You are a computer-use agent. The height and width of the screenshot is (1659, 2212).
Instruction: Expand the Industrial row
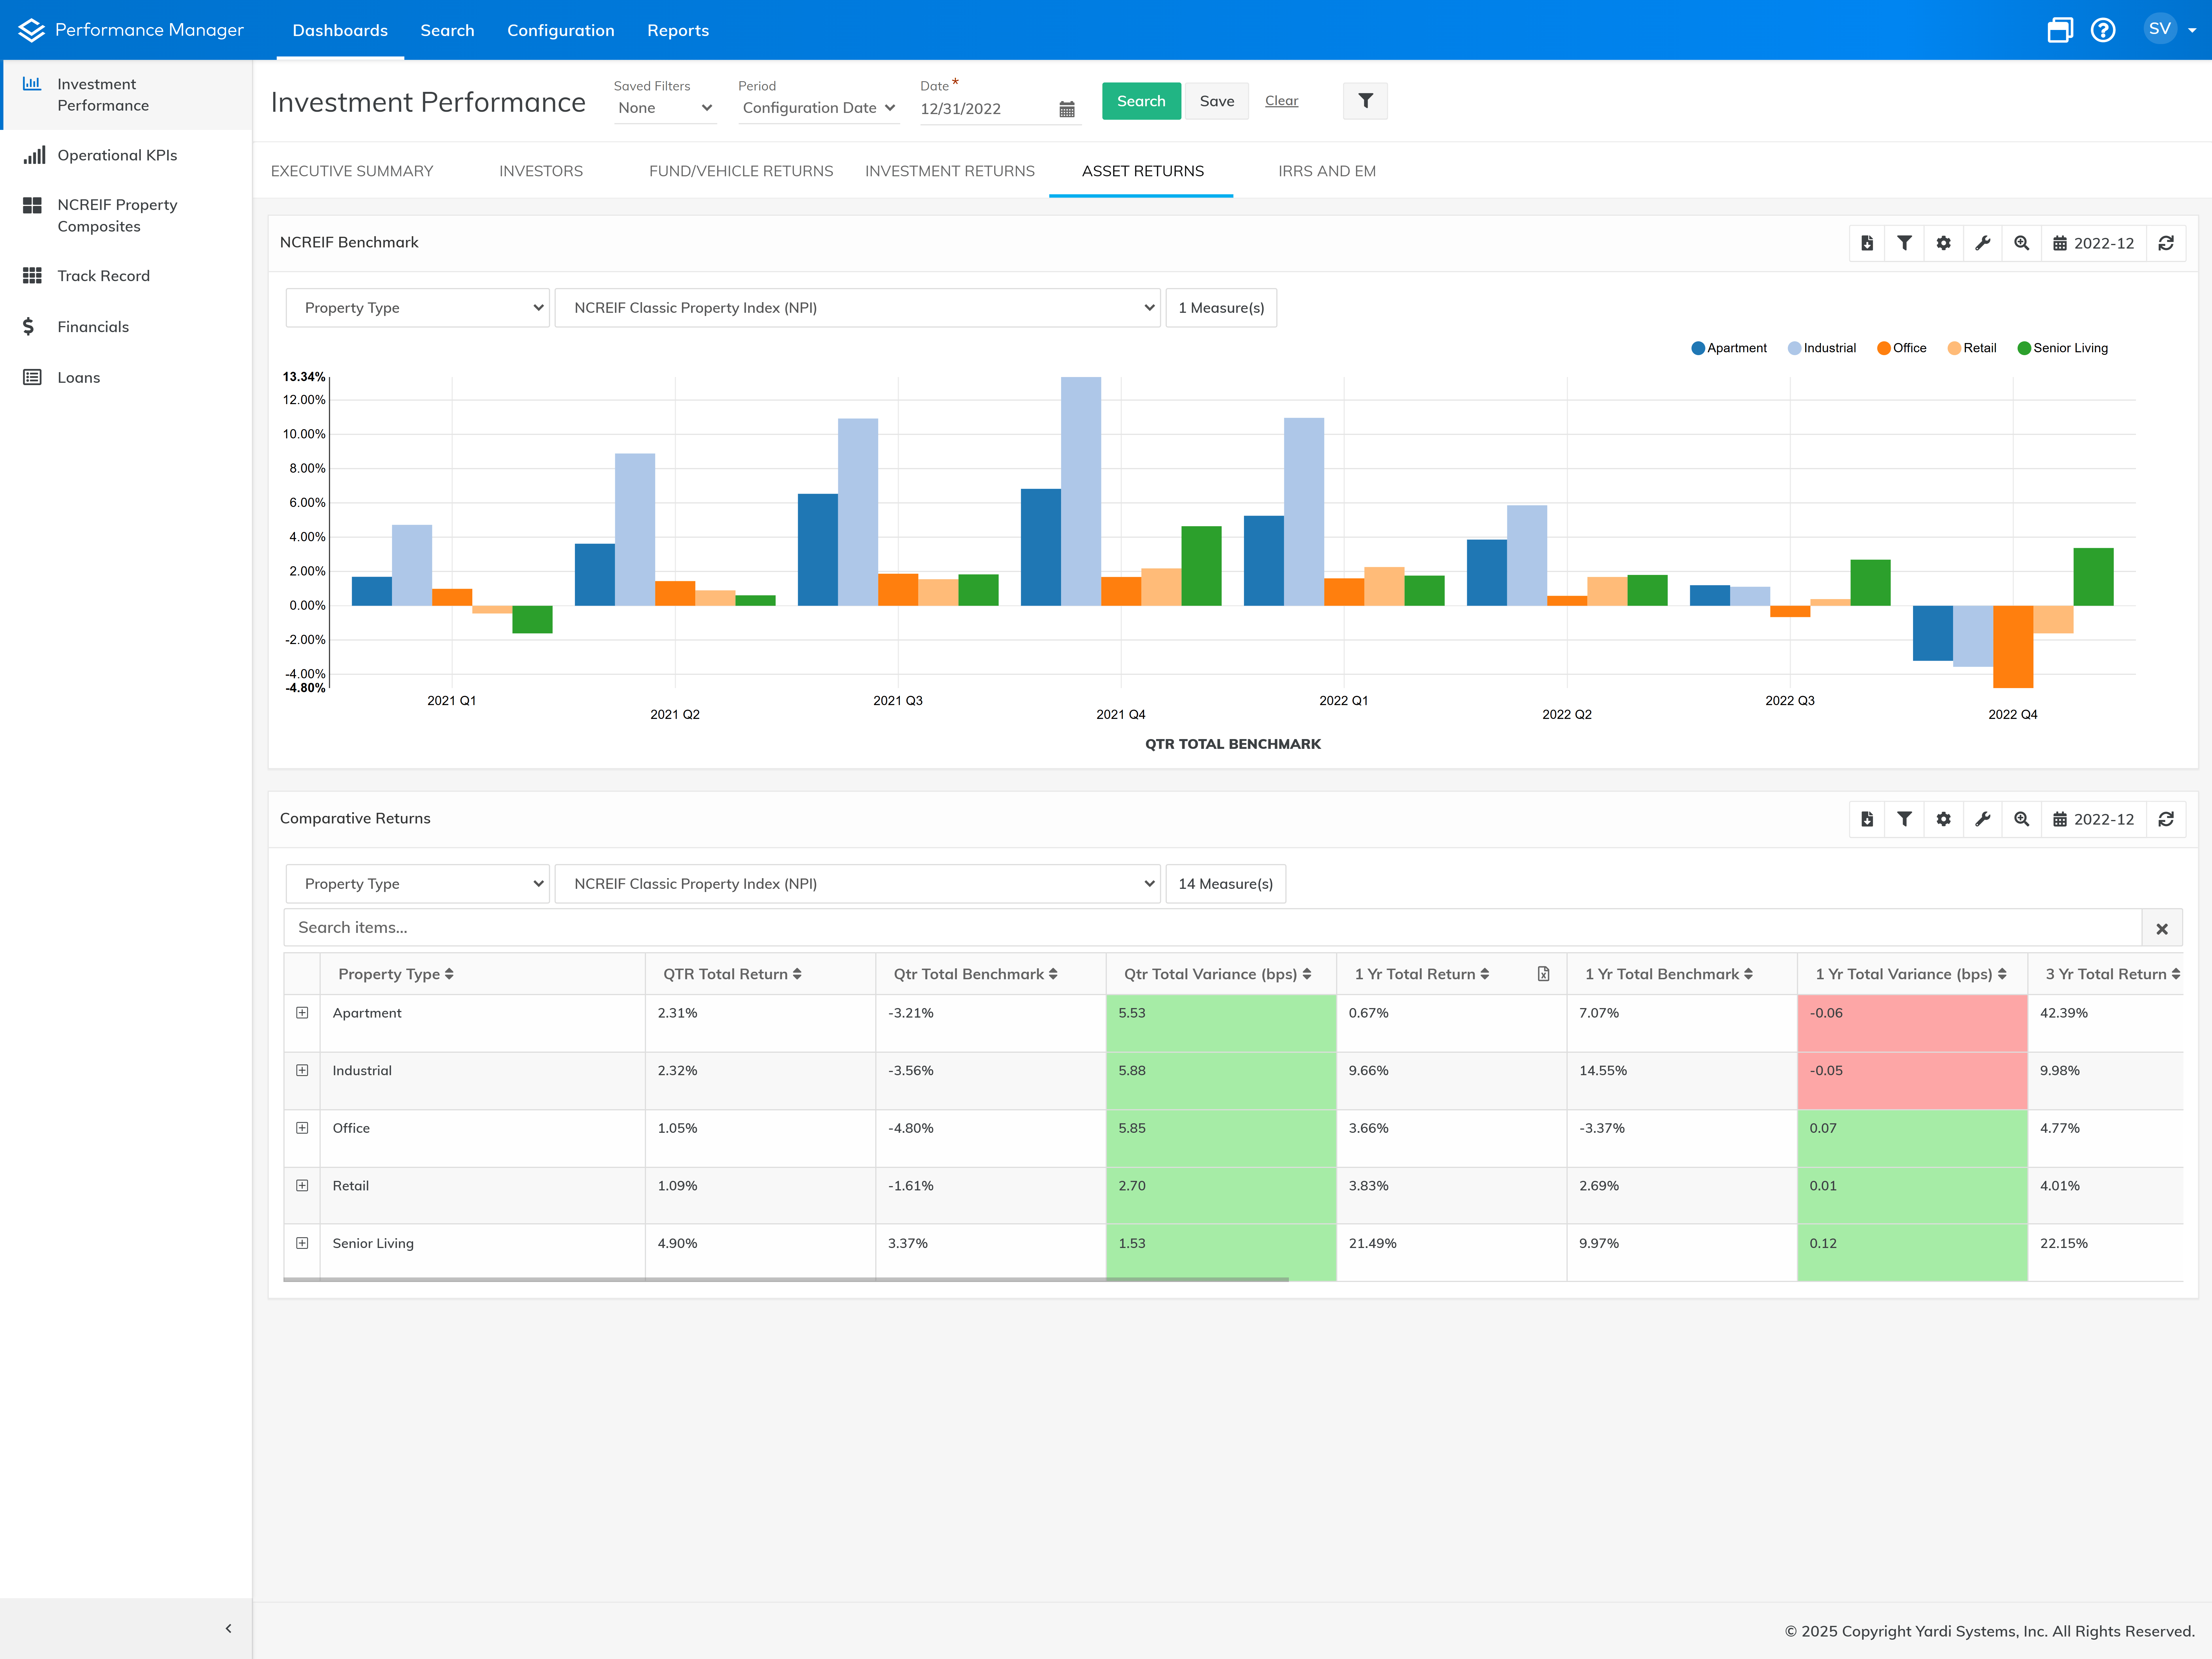tap(302, 1070)
